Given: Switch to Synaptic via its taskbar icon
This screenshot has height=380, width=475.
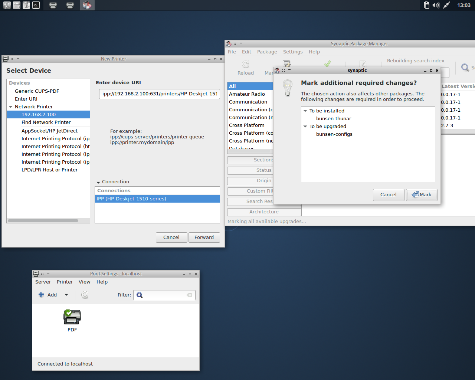Looking at the screenshot, I should pyautogui.click(x=87, y=5).
